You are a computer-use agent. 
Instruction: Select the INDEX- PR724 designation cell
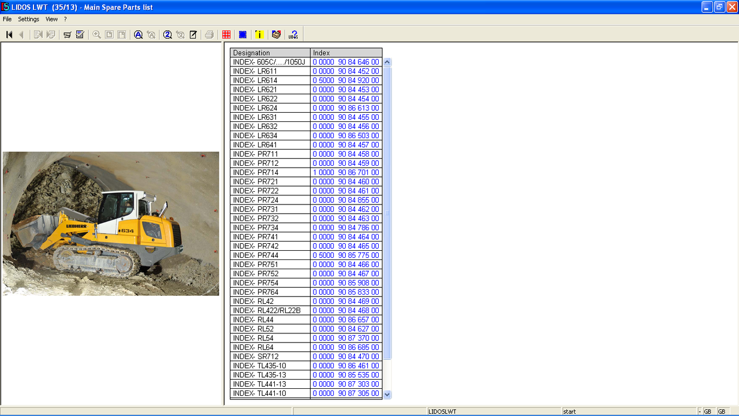point(270,200)
